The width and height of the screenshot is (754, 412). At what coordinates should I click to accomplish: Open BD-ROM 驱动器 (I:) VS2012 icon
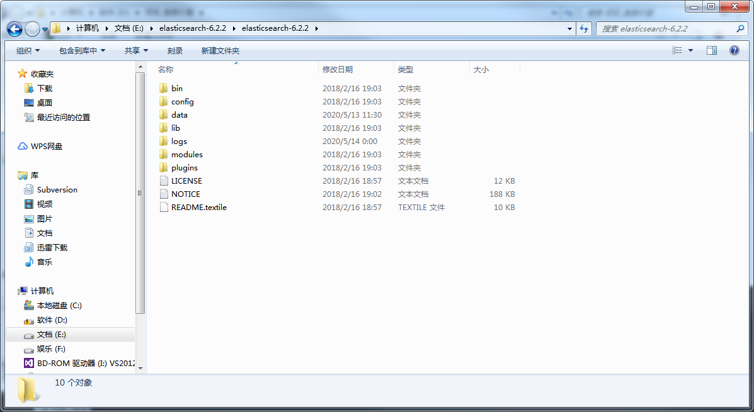(29, 363)
